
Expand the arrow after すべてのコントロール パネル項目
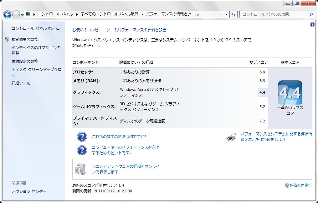coord(142,14)
